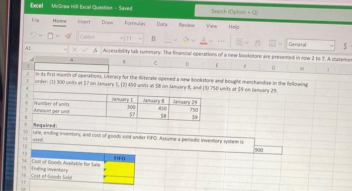Select the cell containing 900

[268, 150]
